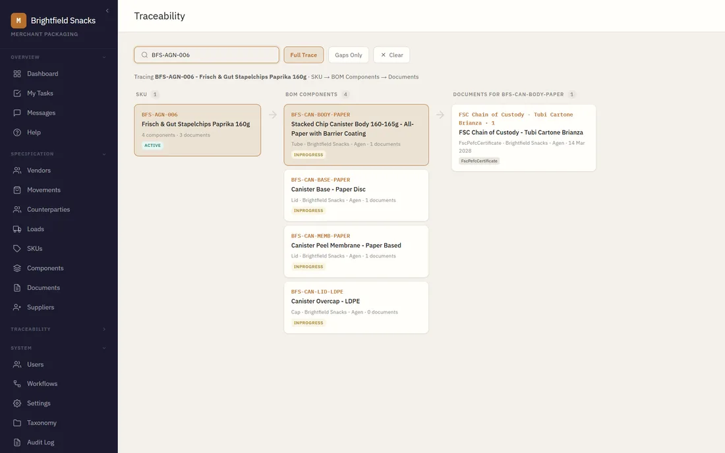Click the Taxonomy folder icon
Screen dimensions: 725x453
(17, 423)
